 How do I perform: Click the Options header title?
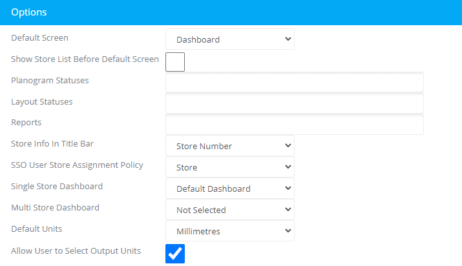[29, 12]
